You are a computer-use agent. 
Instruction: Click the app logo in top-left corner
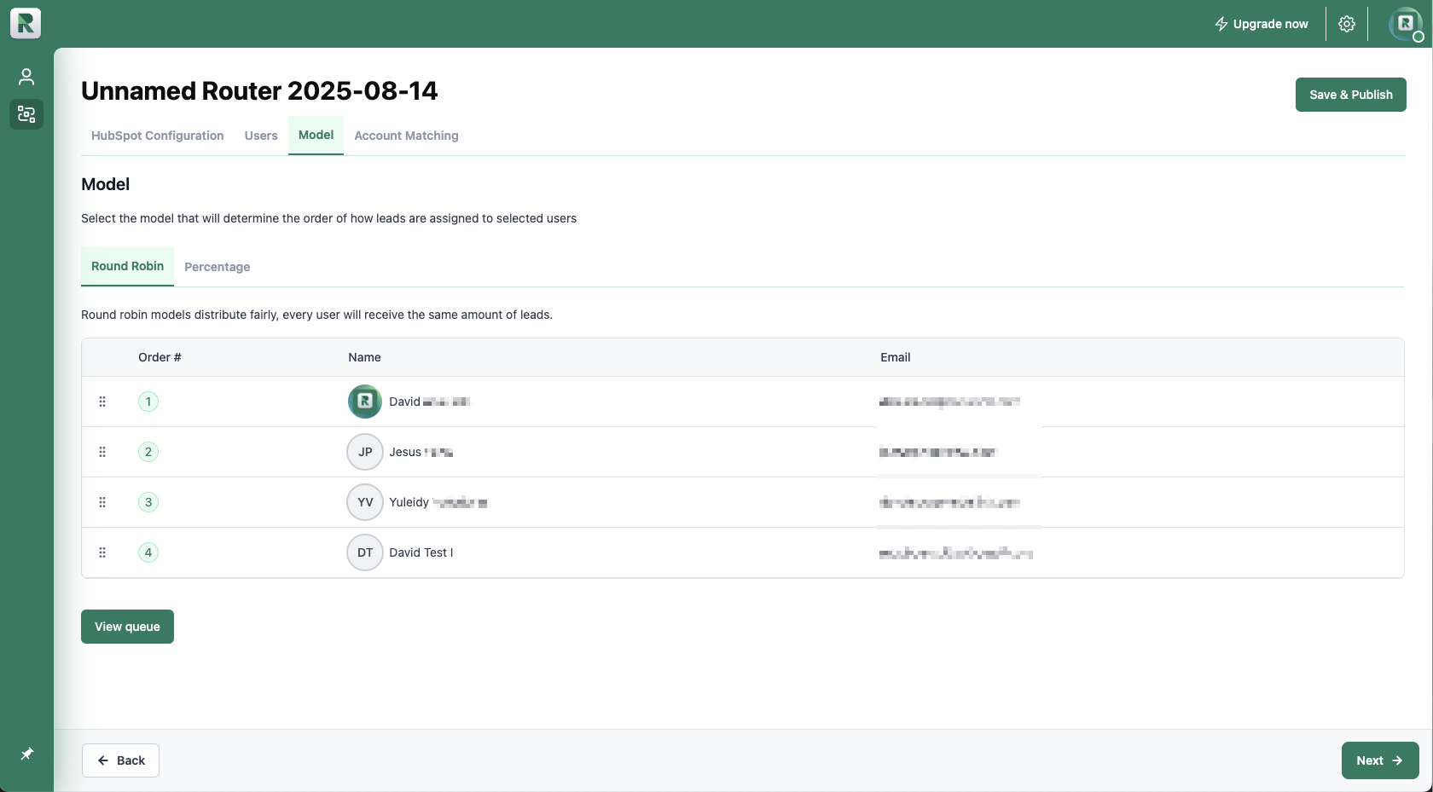(26, 23)
